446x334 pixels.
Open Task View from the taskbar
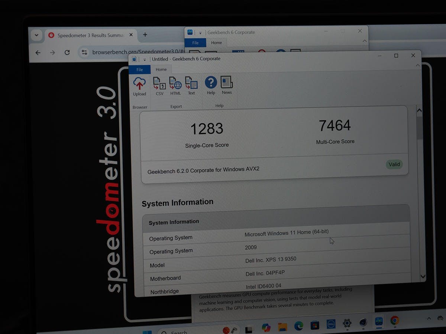click(x=249, y=329)
